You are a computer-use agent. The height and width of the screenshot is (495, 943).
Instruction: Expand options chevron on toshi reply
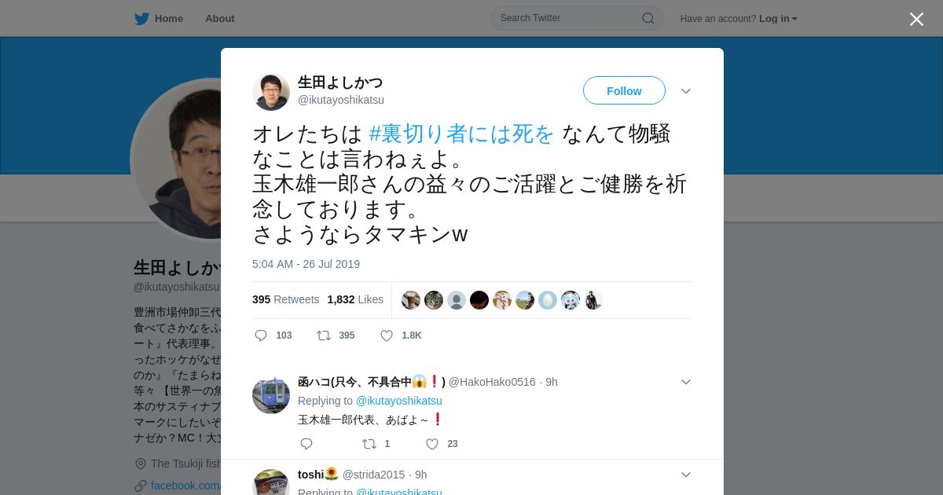pyautogui.click(x=686, y=475)
